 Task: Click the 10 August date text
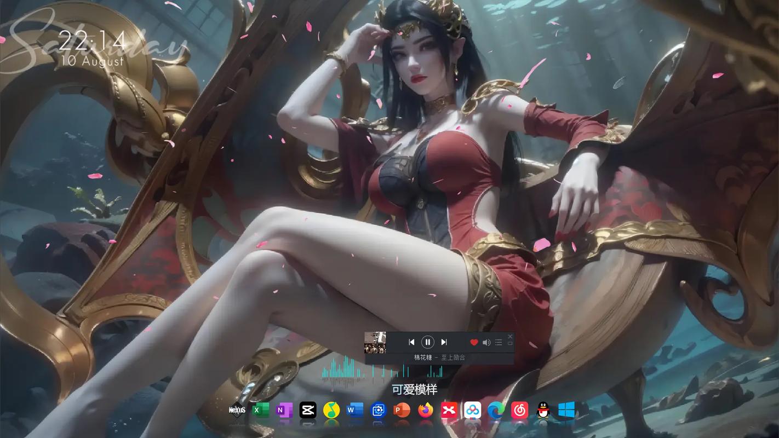(x=93, y=61)
